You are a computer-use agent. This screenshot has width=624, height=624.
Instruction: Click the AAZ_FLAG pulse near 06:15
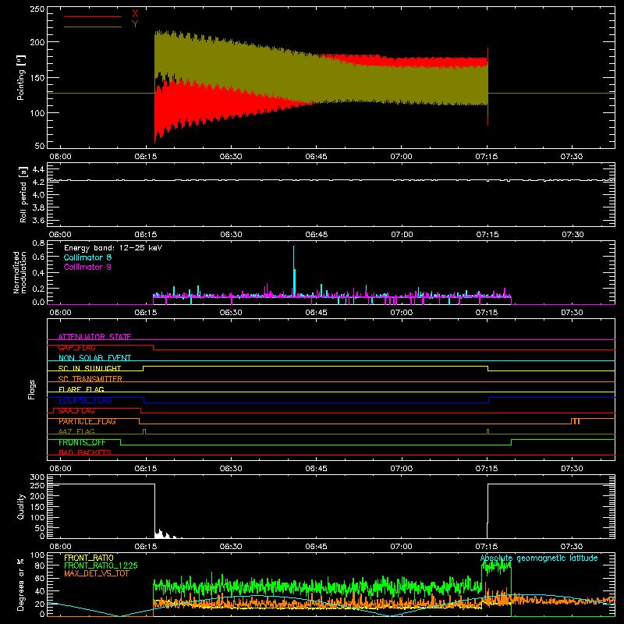point(144,431)
